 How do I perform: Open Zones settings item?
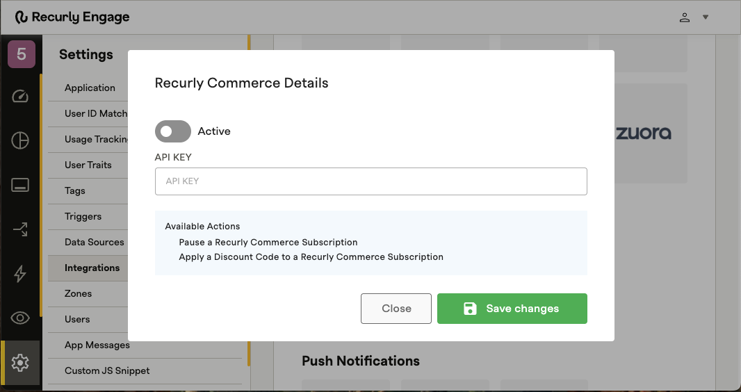click(78, 294)
